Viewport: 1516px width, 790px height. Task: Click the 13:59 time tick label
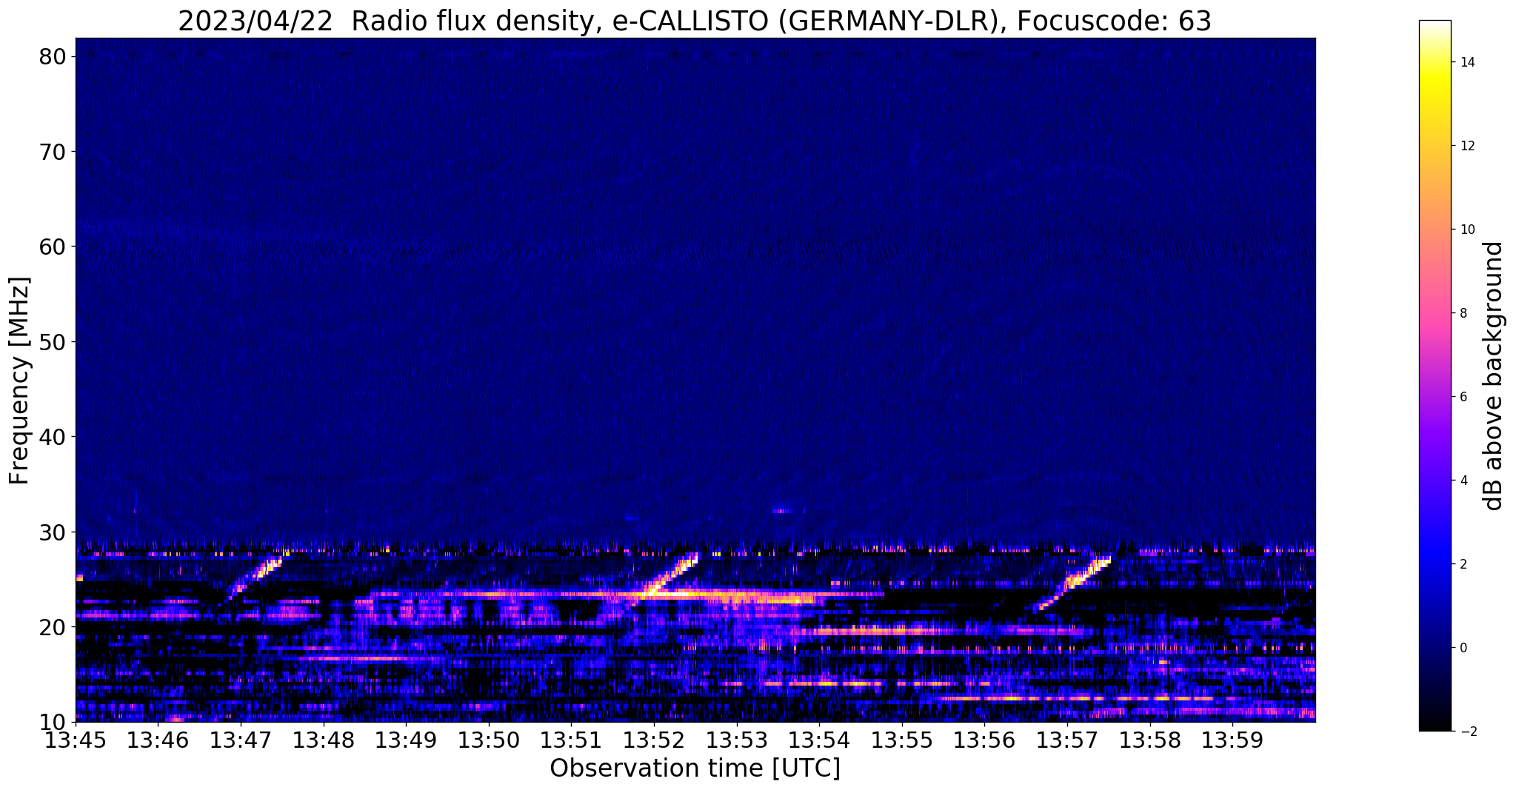(1232, 740)
